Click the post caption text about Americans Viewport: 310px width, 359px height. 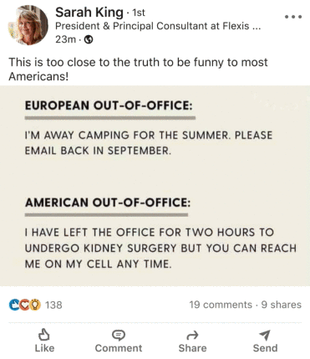[138, 69]
